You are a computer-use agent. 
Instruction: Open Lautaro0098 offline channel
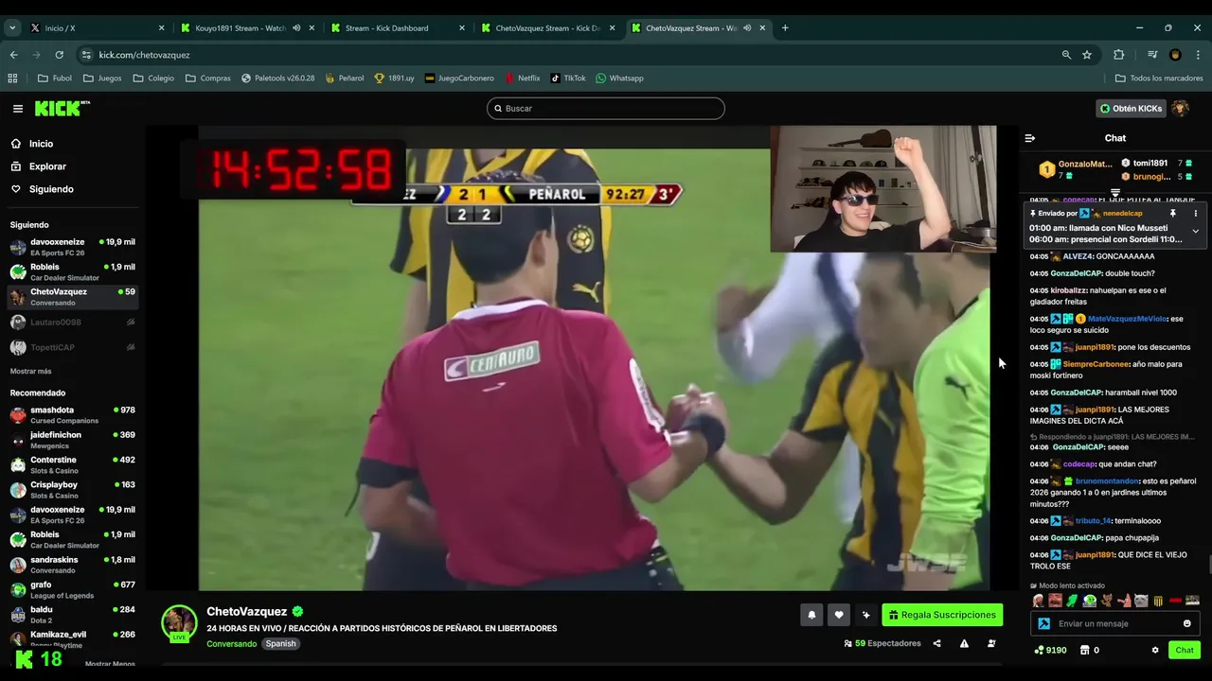(x=73, y=323)
